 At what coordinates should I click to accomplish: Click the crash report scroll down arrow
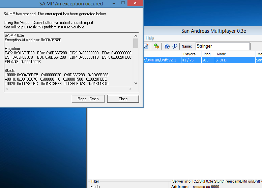click(136, 83)
